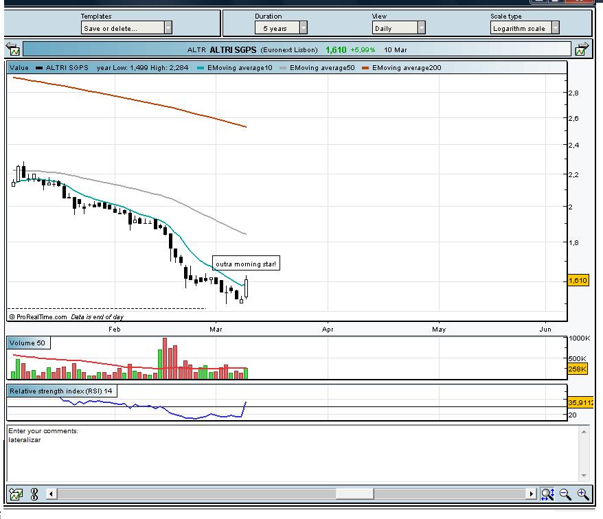This screenshot has height=519, width=603.
Task: Click the ALTRI SGPS black legend swatch
Action: pos(39,68)
